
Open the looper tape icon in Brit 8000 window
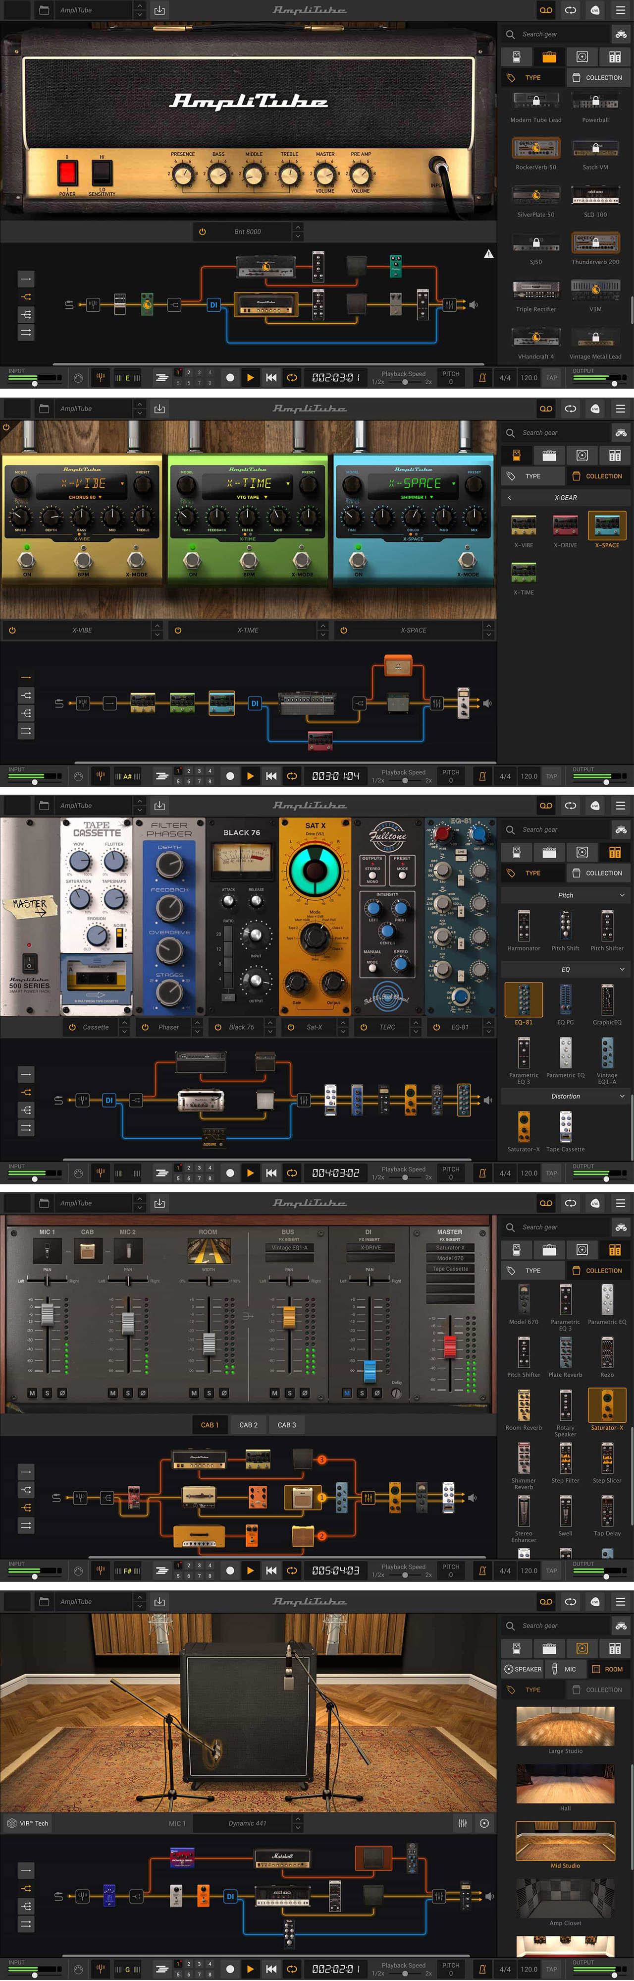pyautogui.click(x=546, y=10)
